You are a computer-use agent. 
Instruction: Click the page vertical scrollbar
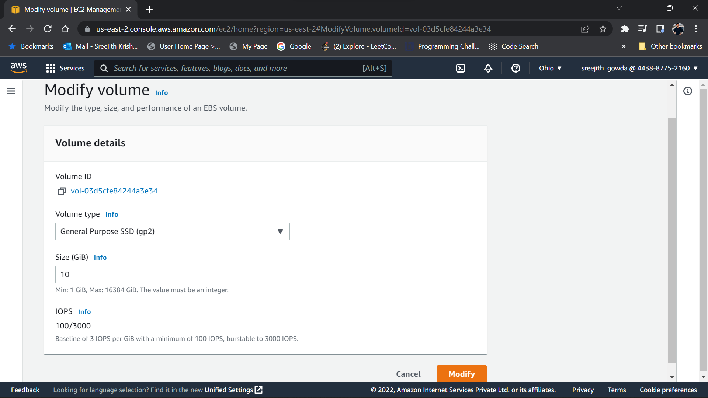672,240
